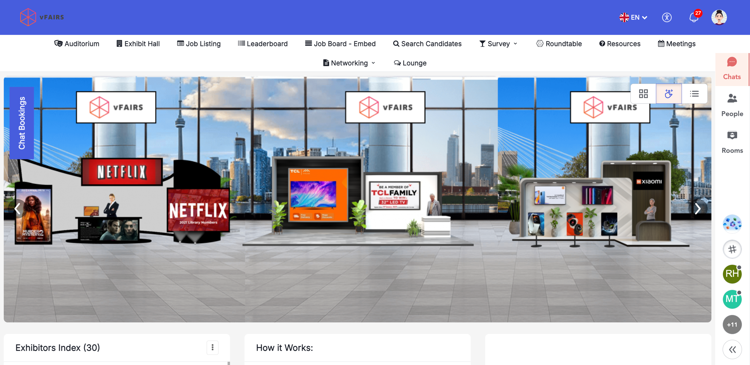Click the hashtag channel icon
750x365 pixels.
click(732, 249)
